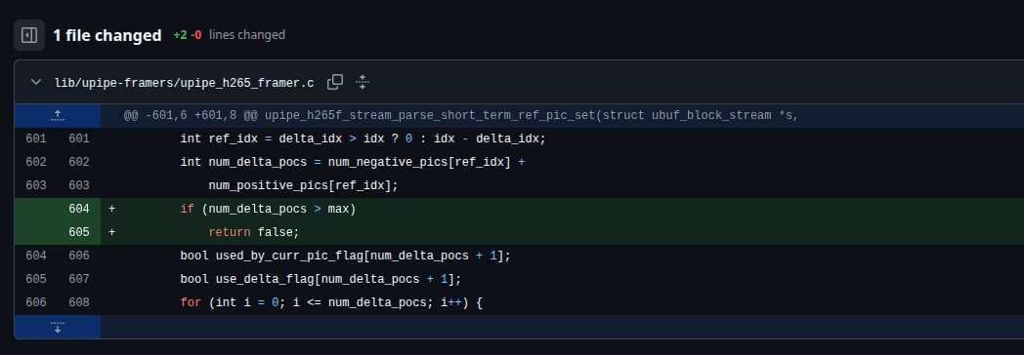Select the '+2' additions count
The image size is (1024, 355).
point(180,35)
